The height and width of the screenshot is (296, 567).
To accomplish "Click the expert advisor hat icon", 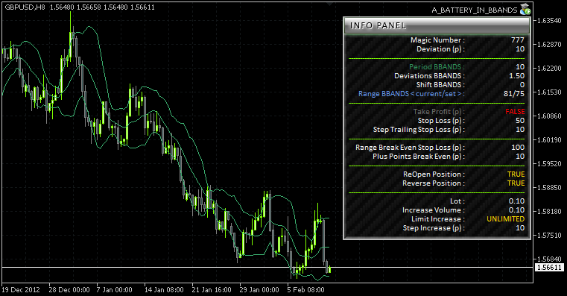I will point(525,10).
